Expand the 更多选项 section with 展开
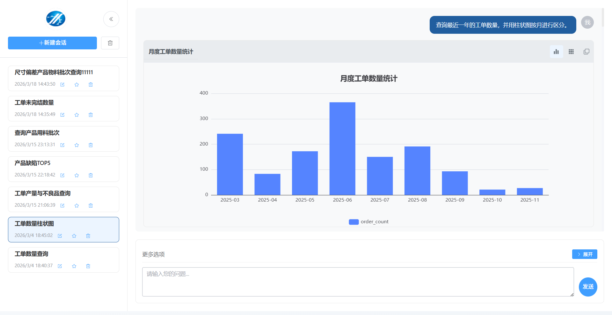 tap(584, 254)
